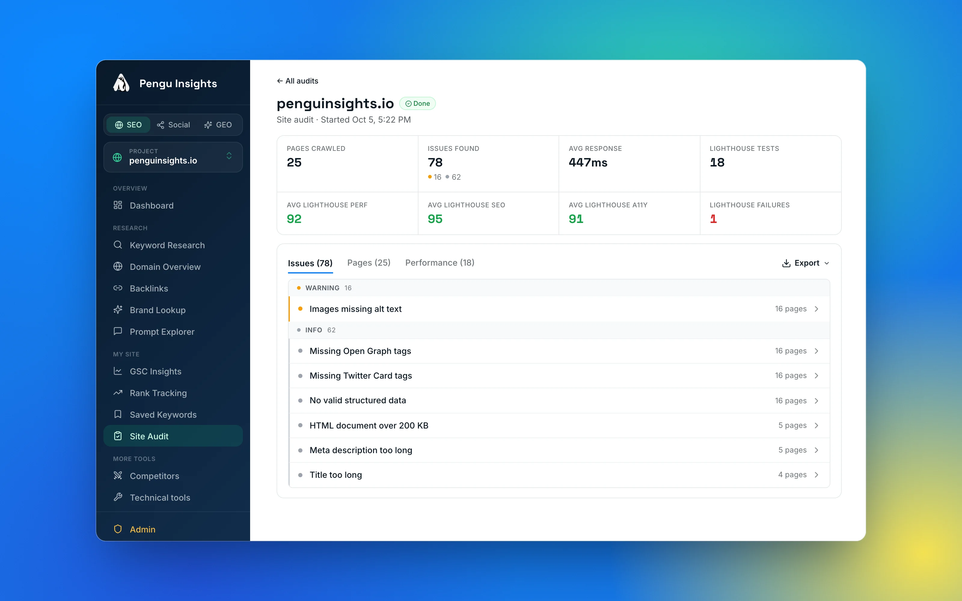Open Technical tools page

(x=173, y=497)
